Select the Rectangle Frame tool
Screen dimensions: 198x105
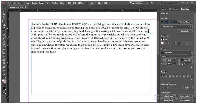4,42
